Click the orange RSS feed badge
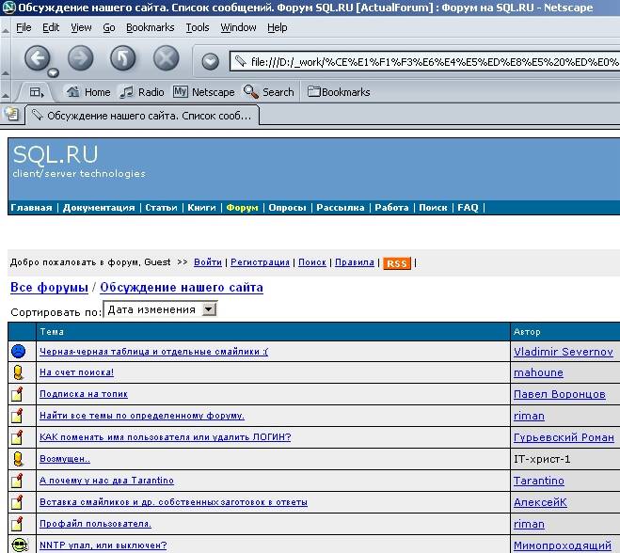The width and height of the screenshot is (620, 553). coord(397,263)
